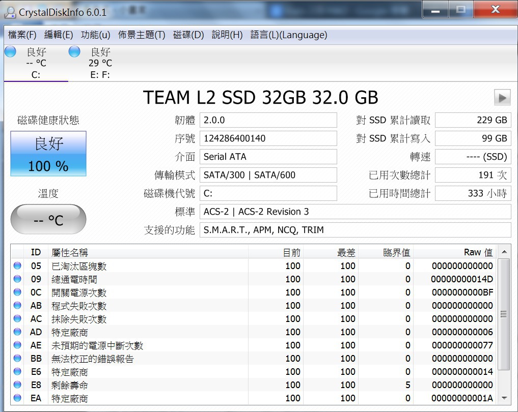Select the rotation rate field ---- (SSD)
Screen dimensions: 518x412
click(473, 157)
